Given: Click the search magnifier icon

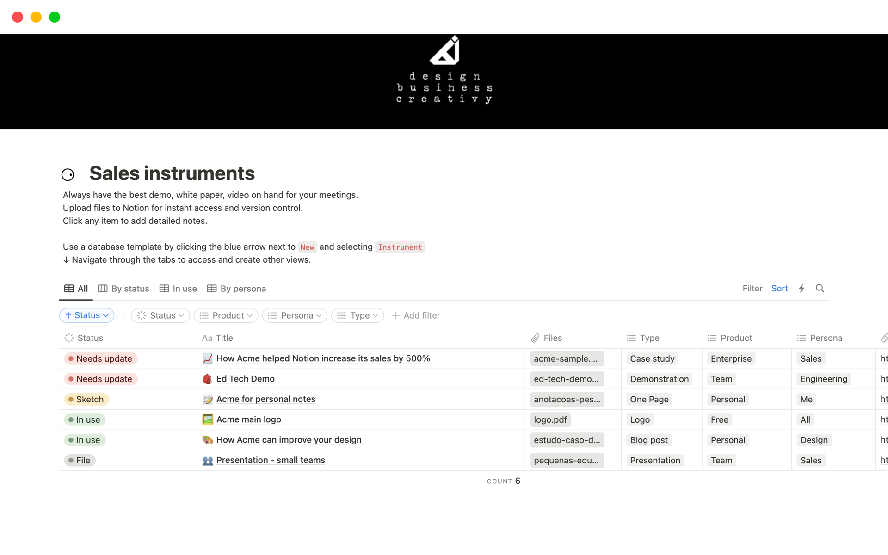Looking at the screenshot, I should (x=820, y=289).
